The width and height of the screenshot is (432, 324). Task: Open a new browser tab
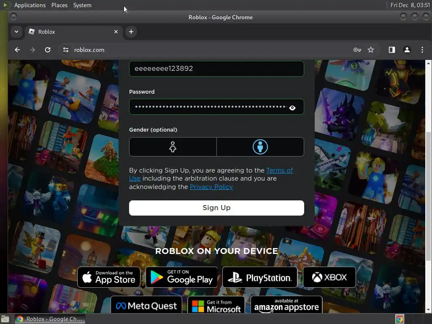(131, 32)
